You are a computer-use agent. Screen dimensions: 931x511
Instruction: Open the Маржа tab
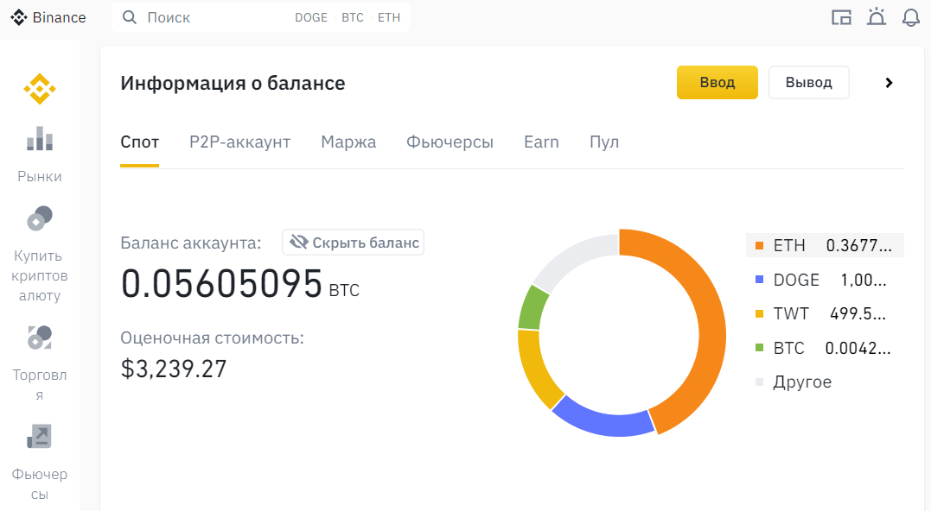click(x=348, y=142)
